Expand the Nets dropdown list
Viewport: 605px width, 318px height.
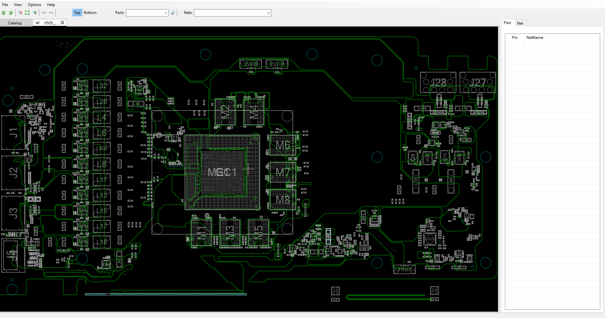point(268,13)
